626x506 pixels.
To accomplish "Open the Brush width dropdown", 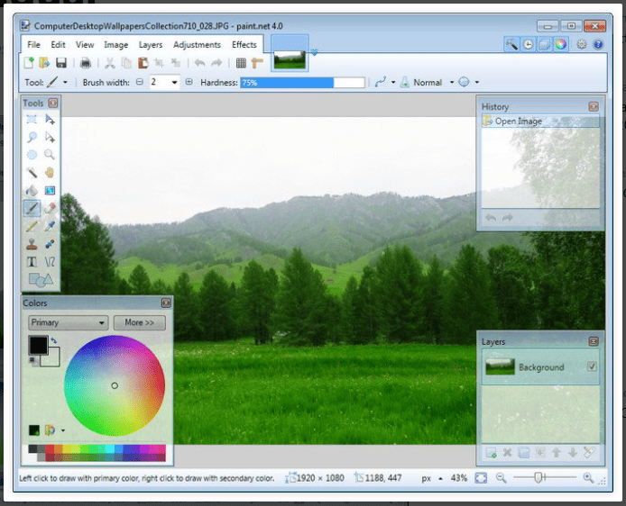I will point(174,83).
